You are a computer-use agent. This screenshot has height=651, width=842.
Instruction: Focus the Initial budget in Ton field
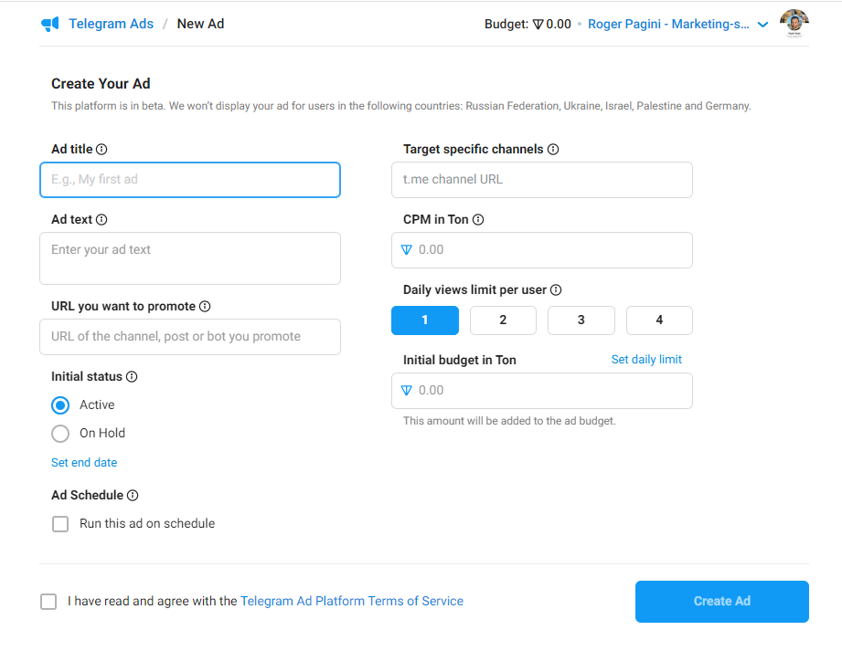point(542,391)
